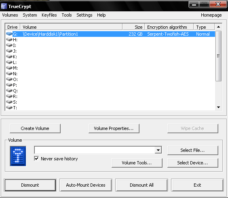This screenshot has height=198, width=228.
Task: Dismount the selected G: volume
Action: pyautogui.click(x=30, y=185)
